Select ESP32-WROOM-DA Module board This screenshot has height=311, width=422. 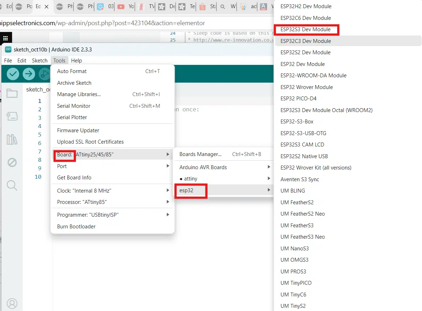348,76
